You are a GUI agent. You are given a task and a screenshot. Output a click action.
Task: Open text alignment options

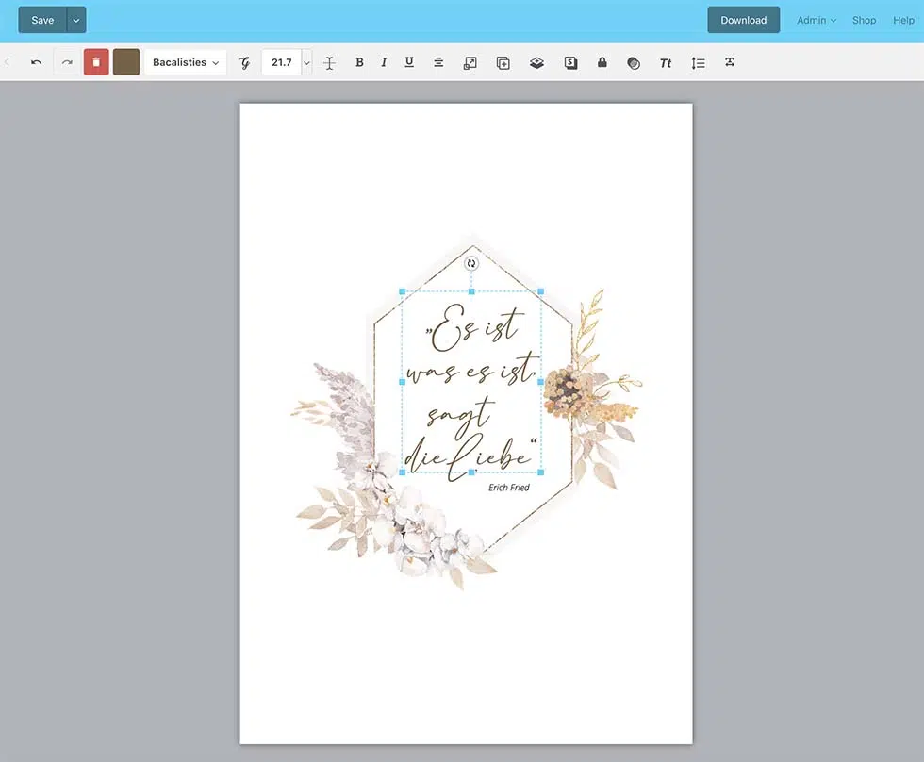tap(438, 62)
